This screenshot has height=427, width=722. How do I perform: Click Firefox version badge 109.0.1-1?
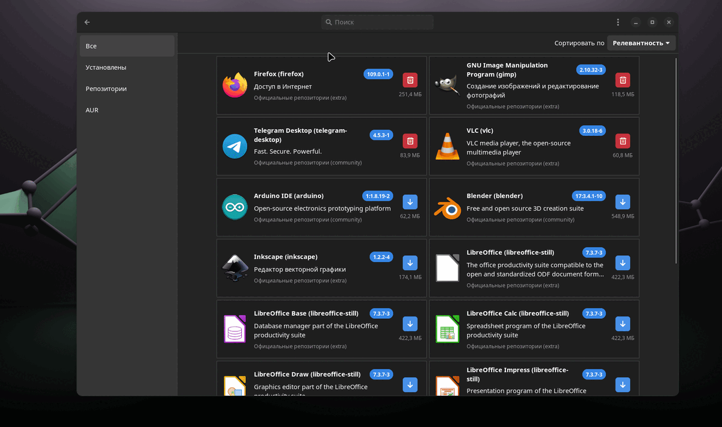[378, 74]
